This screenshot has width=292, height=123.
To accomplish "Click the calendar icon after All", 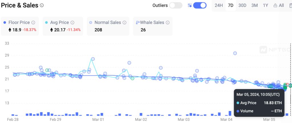I will click(290, 5).
